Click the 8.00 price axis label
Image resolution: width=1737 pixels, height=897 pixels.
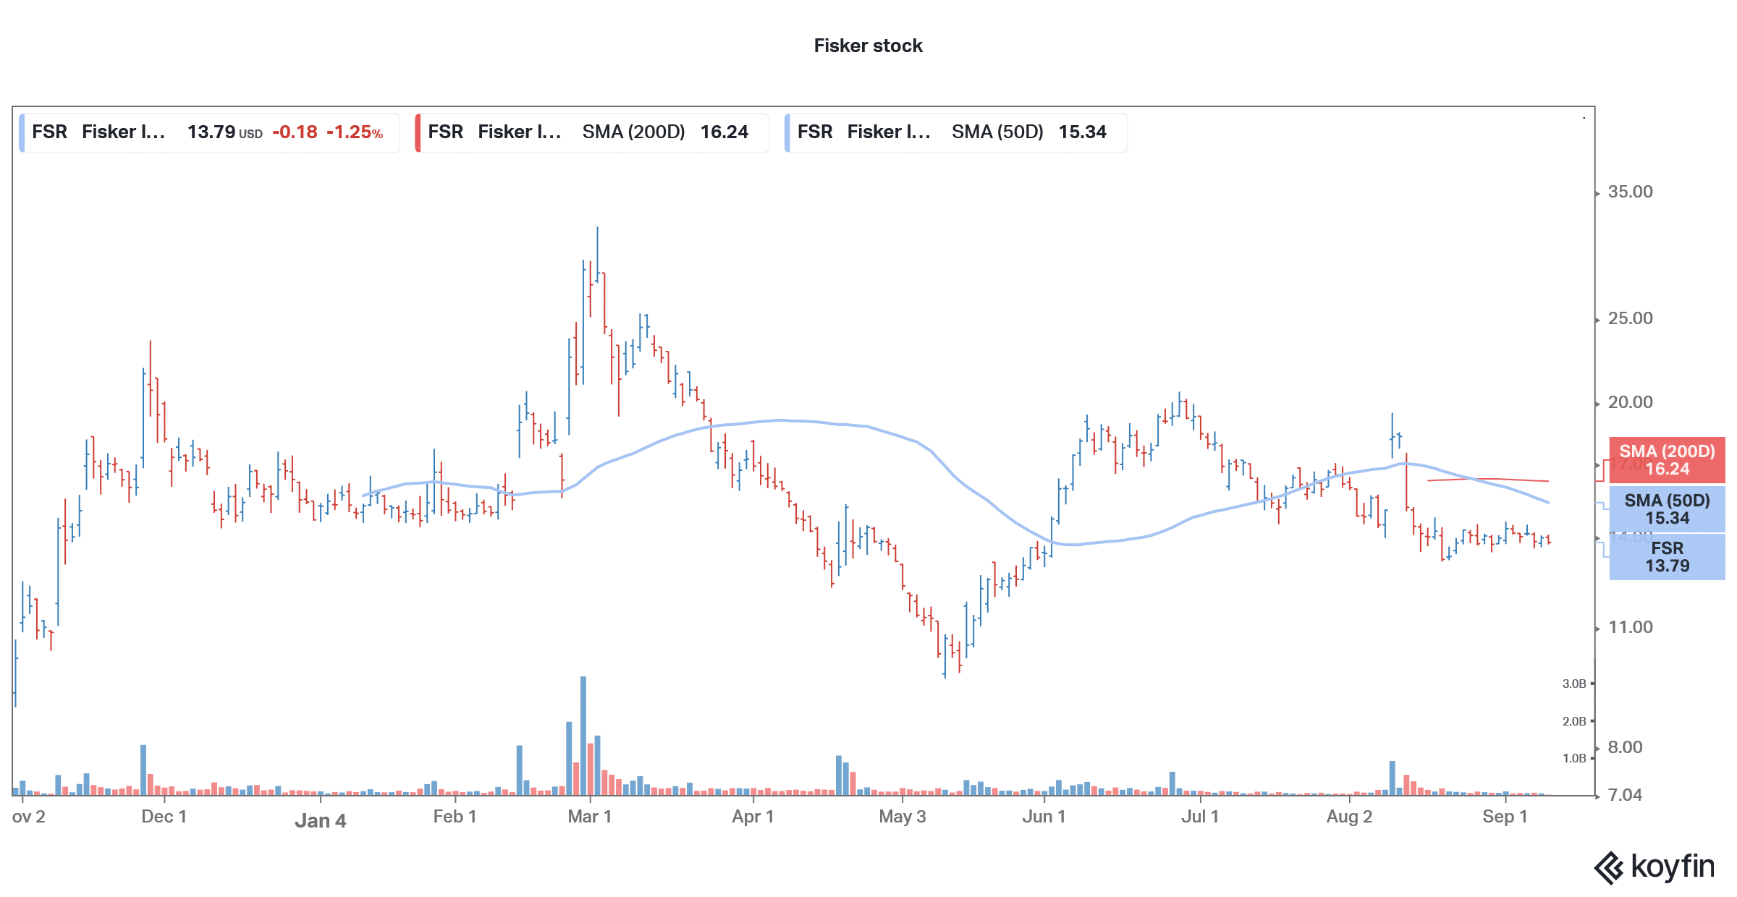[x=1625, y=747]
